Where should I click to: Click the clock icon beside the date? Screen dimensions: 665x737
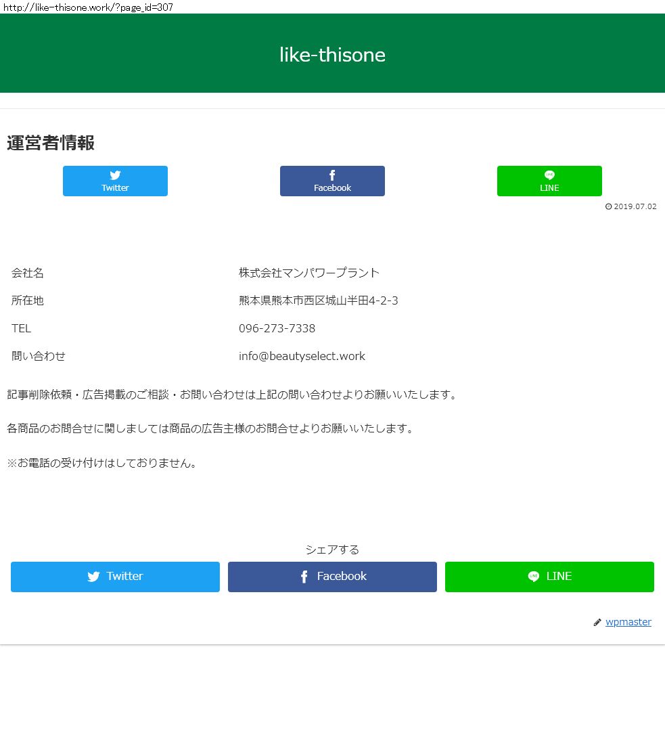608,206
